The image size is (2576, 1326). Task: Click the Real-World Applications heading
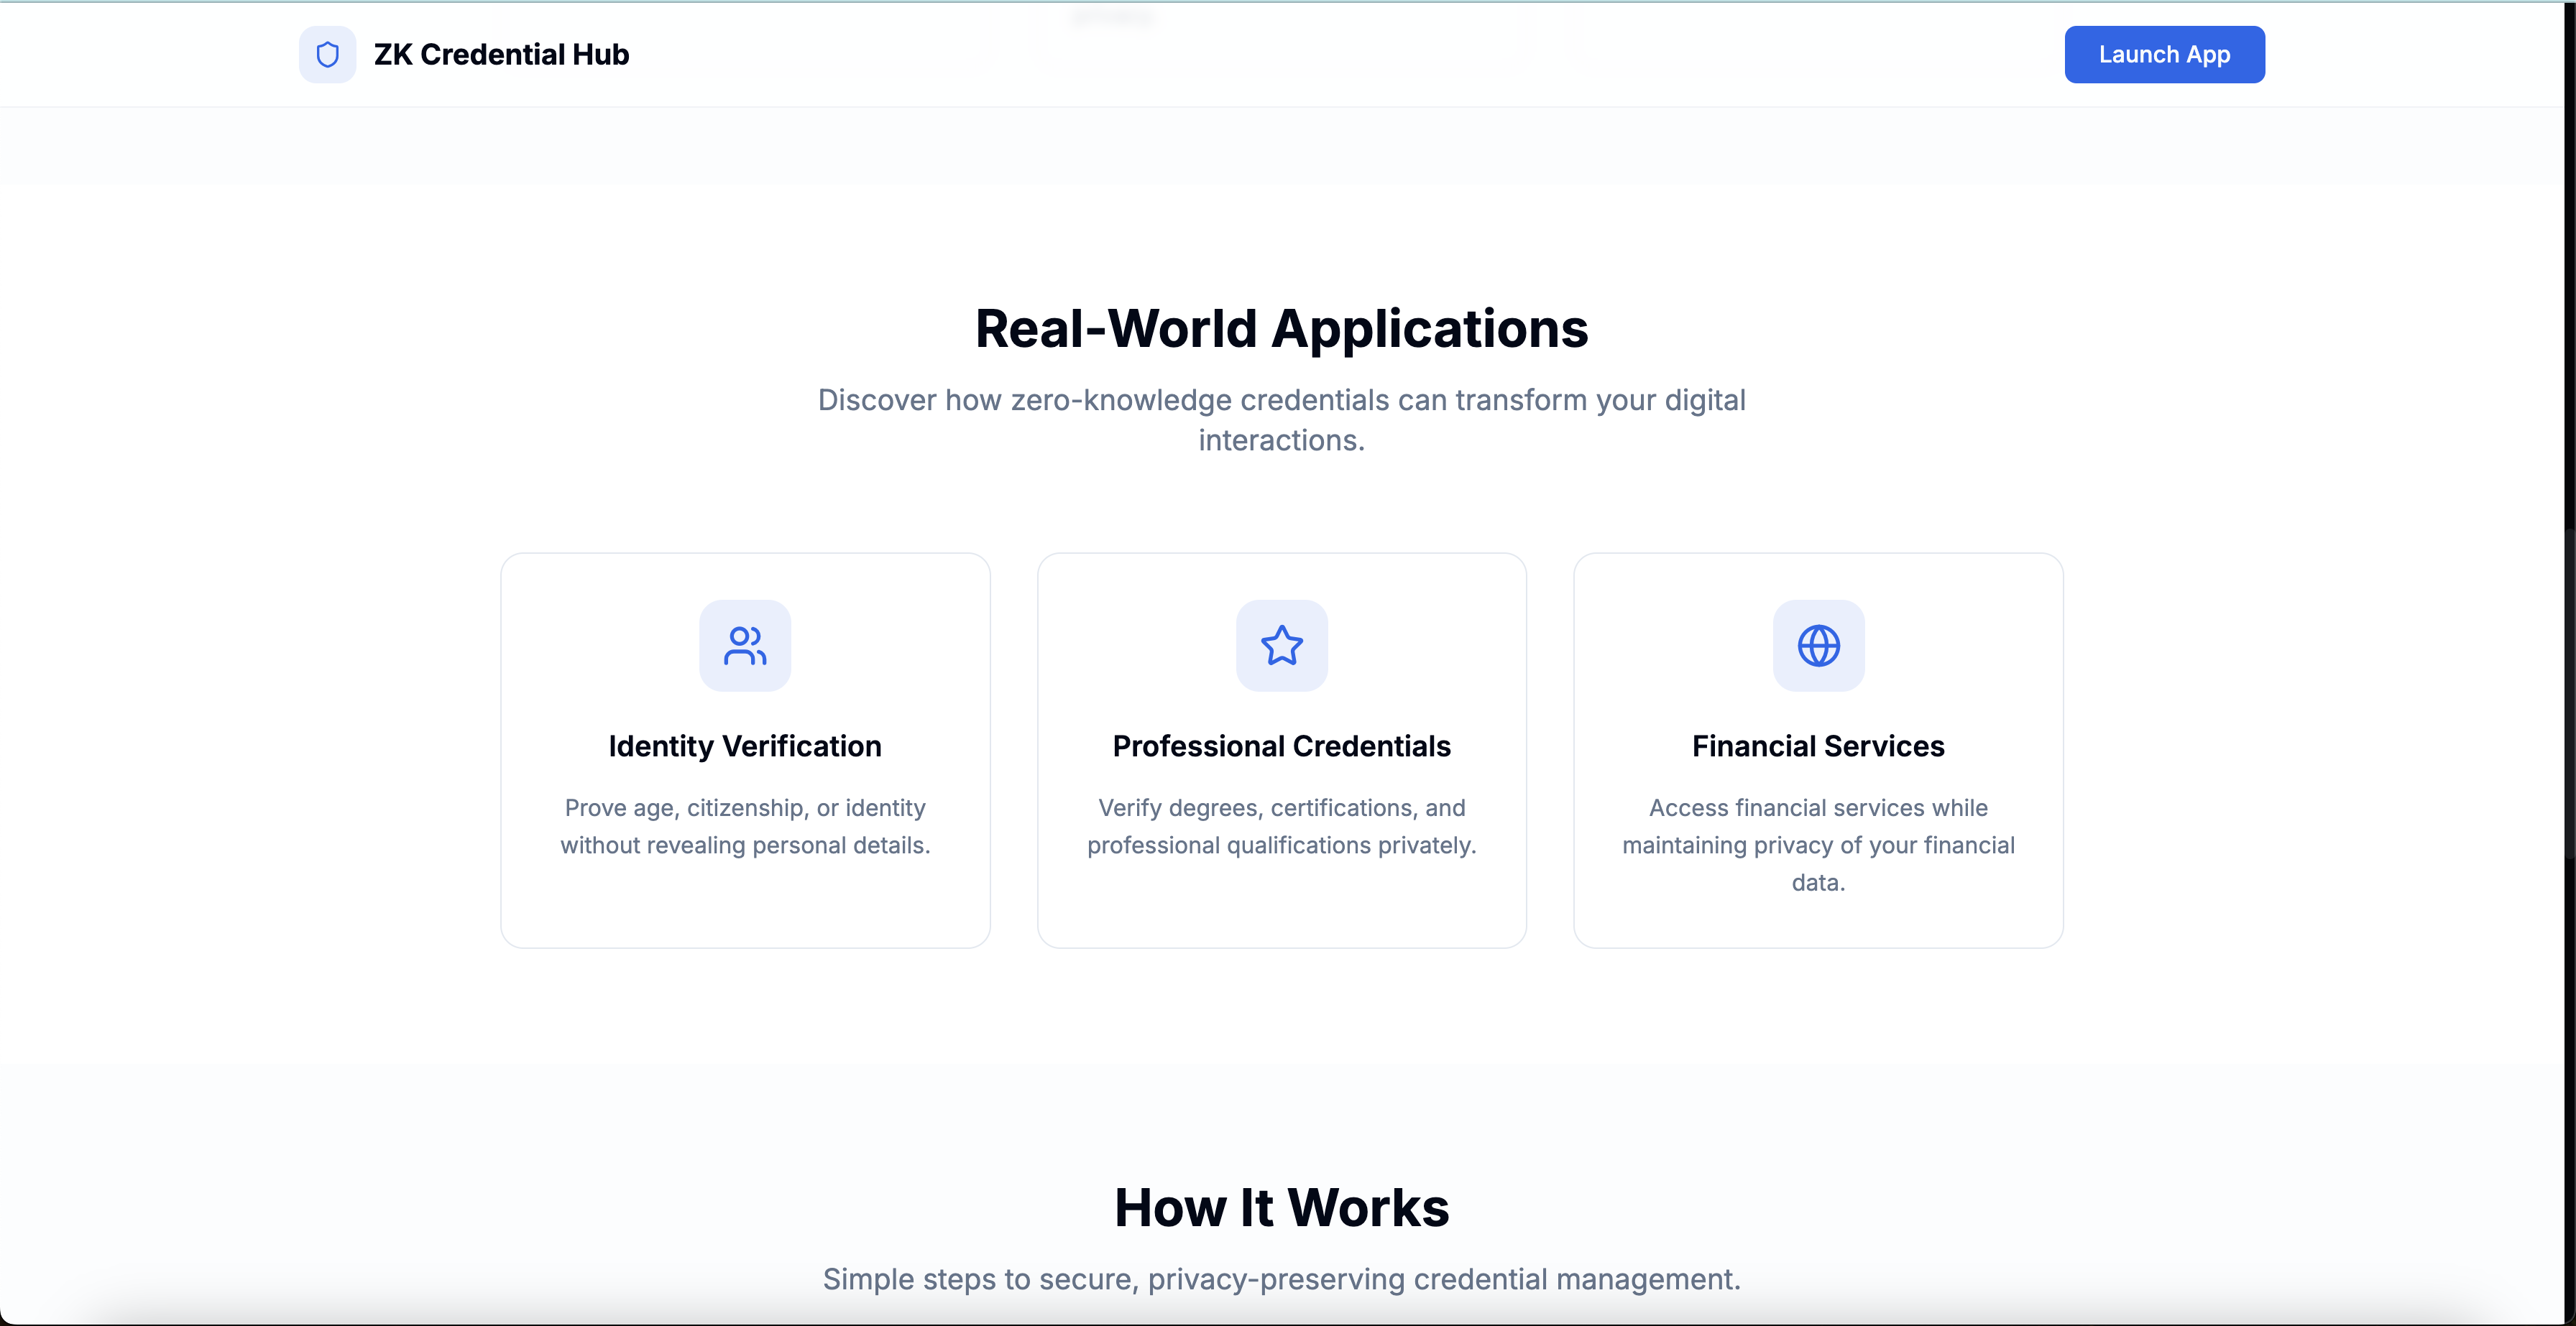pos(1281,329)
